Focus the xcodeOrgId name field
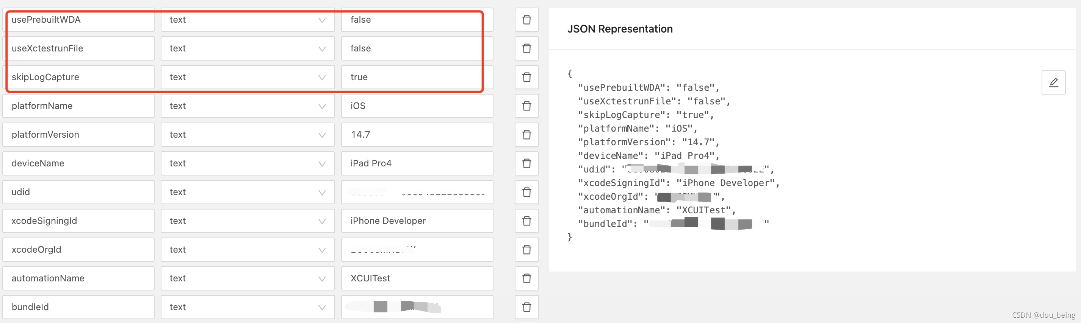The image size is (1081, 323). (x=78, y=250)
